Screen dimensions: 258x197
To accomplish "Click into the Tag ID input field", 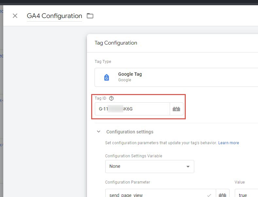I will click(x=132, y=109).
